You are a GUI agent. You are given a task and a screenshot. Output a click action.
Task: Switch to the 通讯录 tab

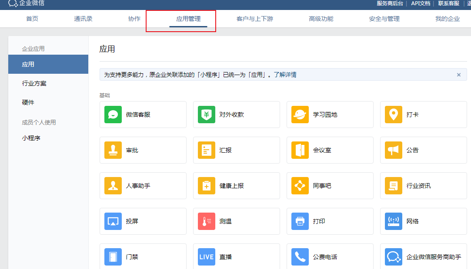83,19
